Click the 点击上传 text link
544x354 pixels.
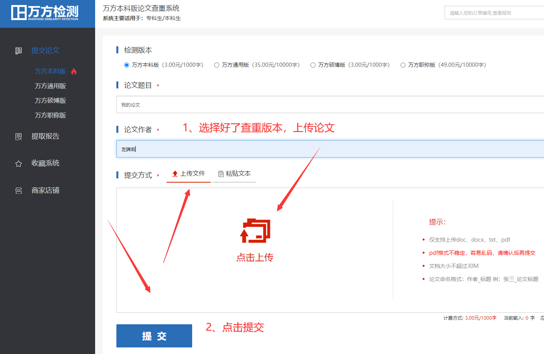pyautogui.click(x=255, y=257)
